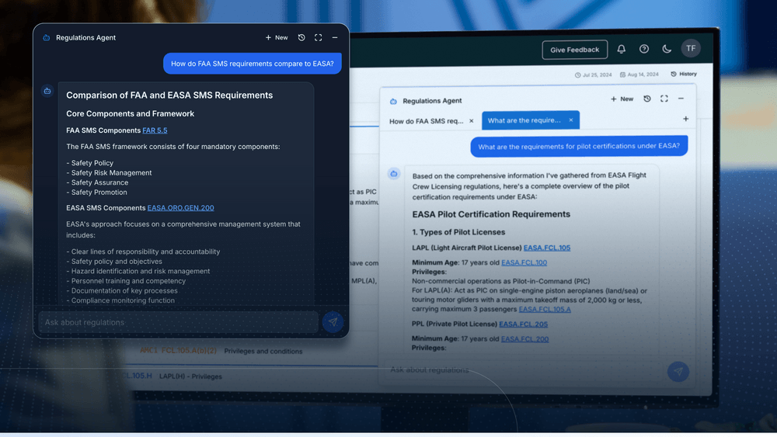Click the "Ask about regulations" field in dark panel
Viewport: 777px width, 437px height.
point(179,322)
